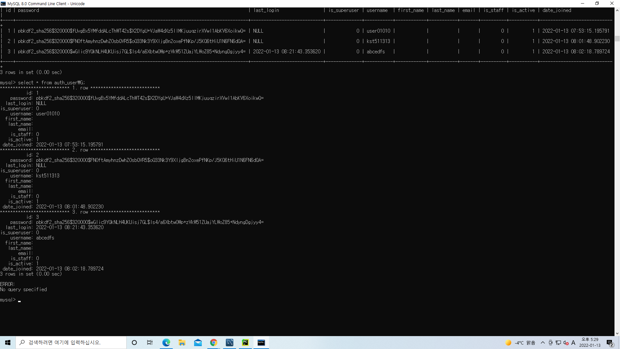Switch to MySQL Workbench on the taskbar

point(230,343)
